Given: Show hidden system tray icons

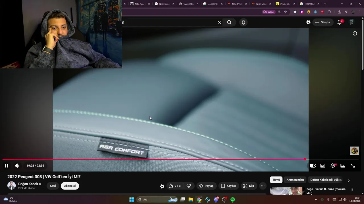Looking at the screenshot, I should tap(316, 199).
